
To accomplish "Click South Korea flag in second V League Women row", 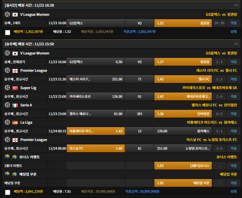I will pyautogui.click(x=15, y=53).
